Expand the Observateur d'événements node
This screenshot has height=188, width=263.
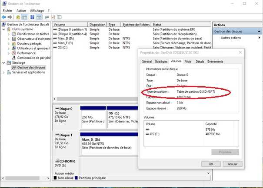coord(9,39)
